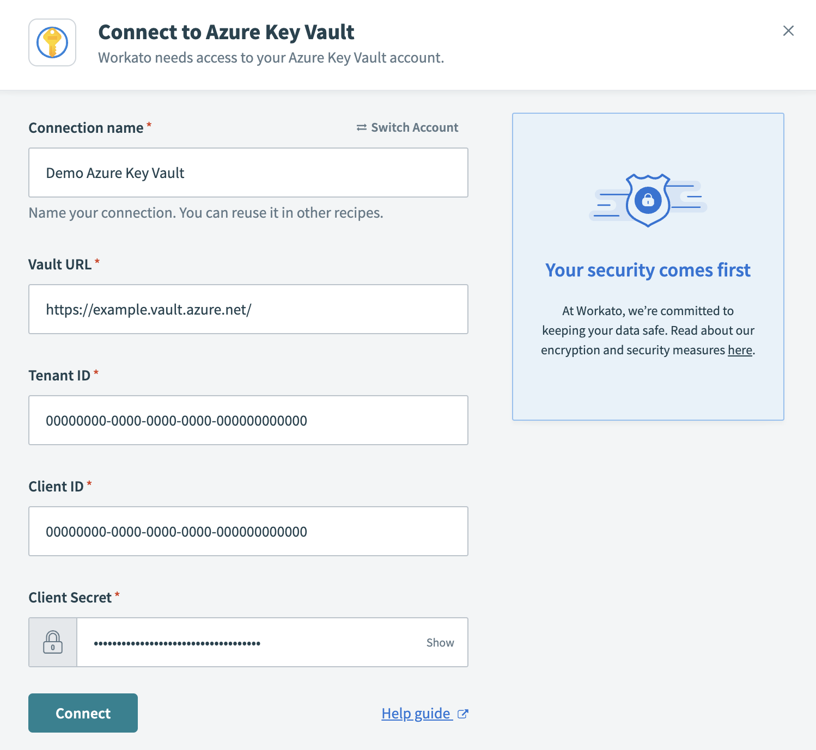Open the Help guide
The width and height of the screenshot is (816, 750).
point(416,713)
